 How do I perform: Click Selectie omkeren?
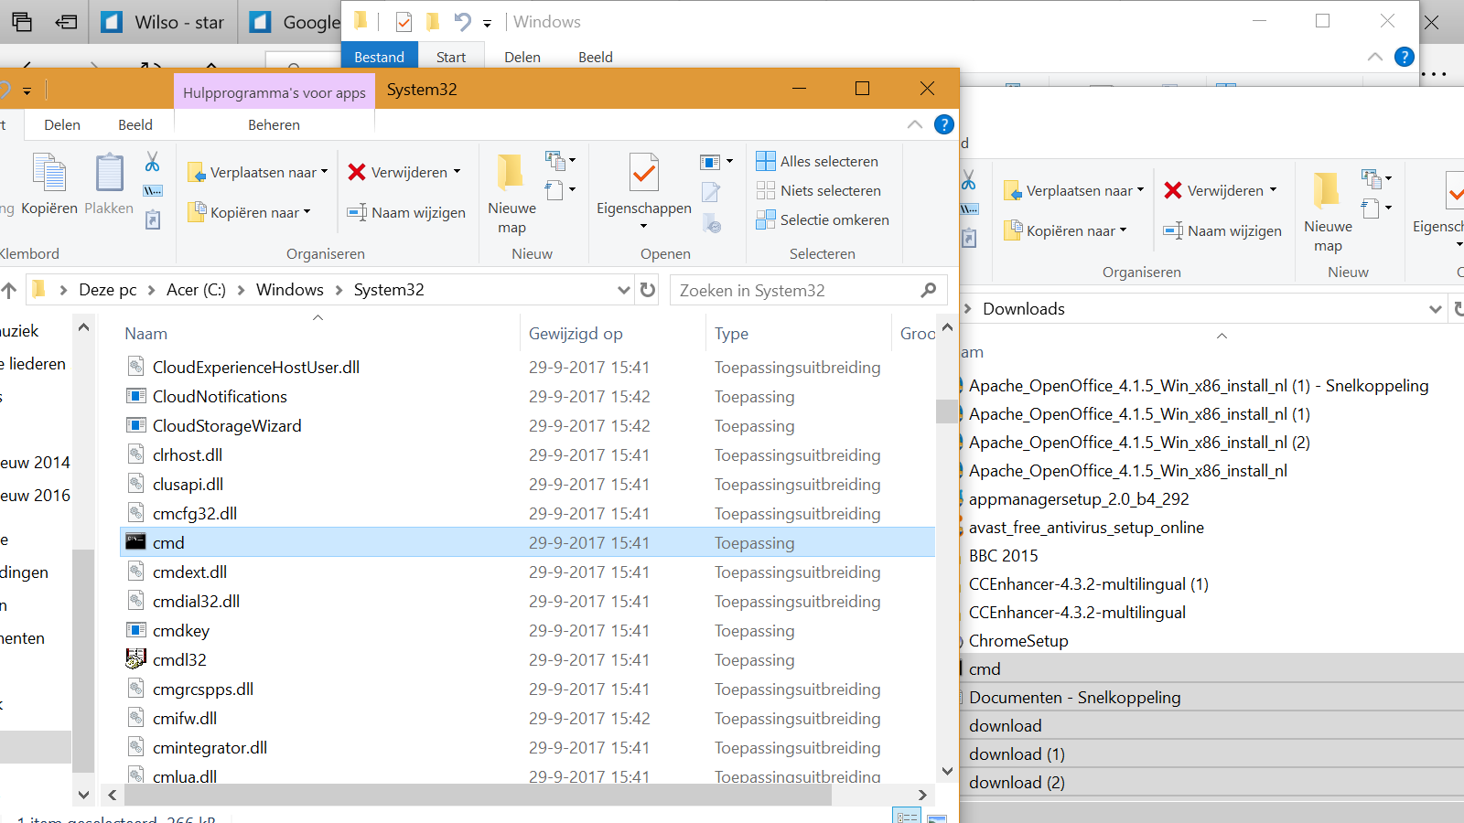[823, 219]
